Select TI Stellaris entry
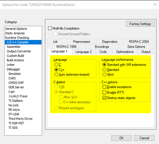This screenshot has width=159, height=144. click(x=23, y=101)
